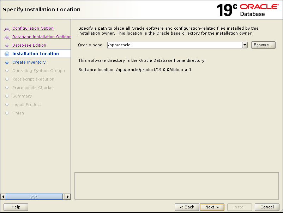
Task: Open the Create Inventory step link
Action: click(29, 62)
